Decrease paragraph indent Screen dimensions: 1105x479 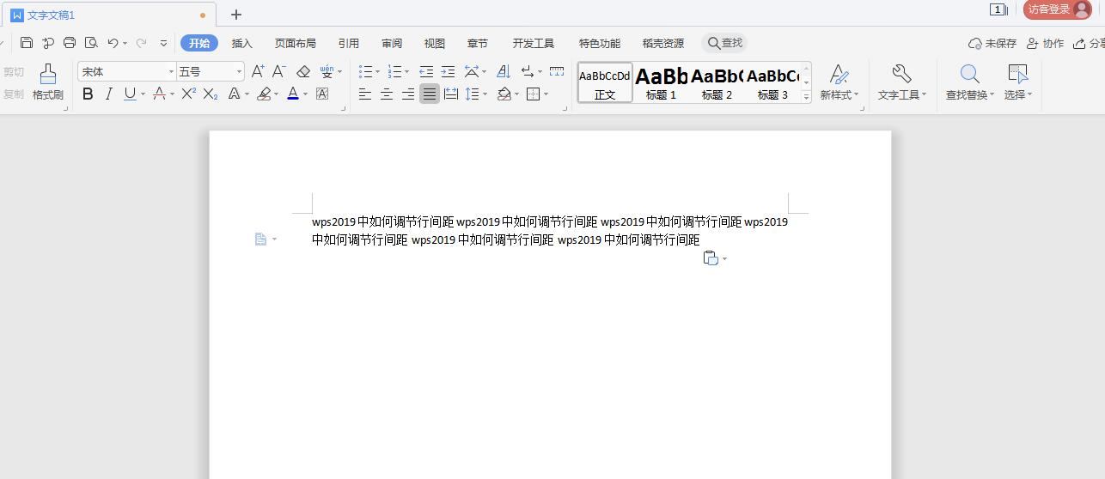click(x=426, y=71)
